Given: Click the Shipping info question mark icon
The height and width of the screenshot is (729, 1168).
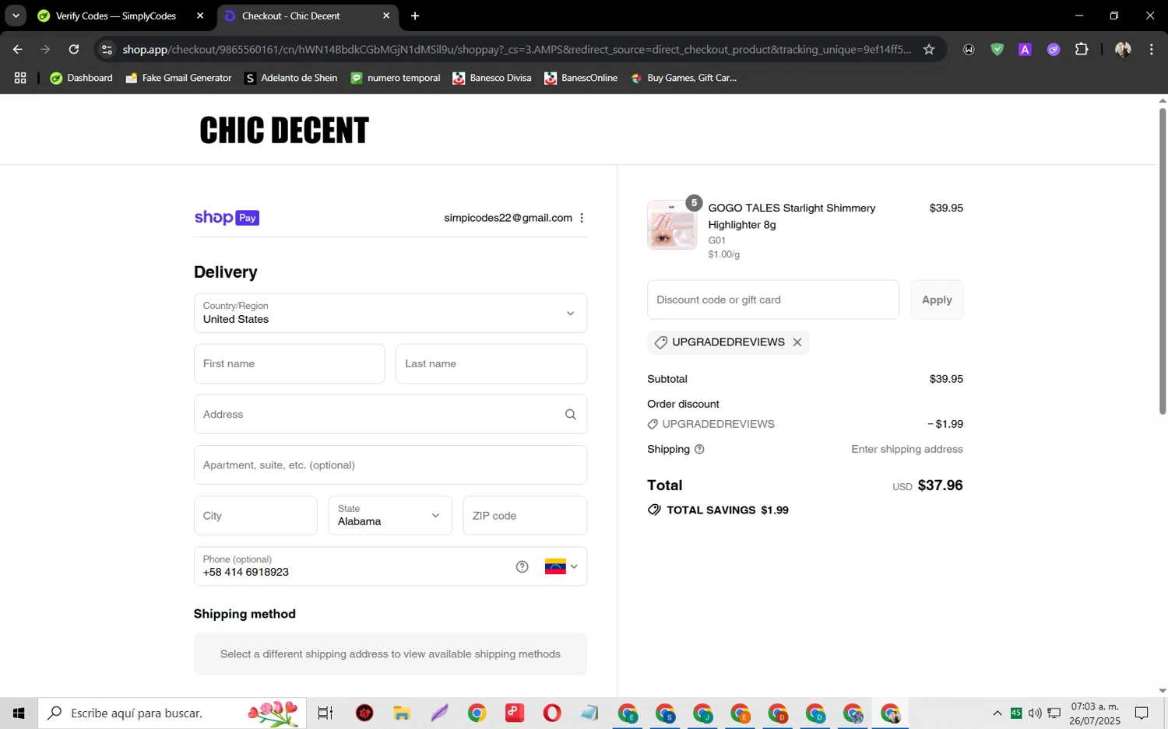Looking at the screenshot, I should click(699, 449).
